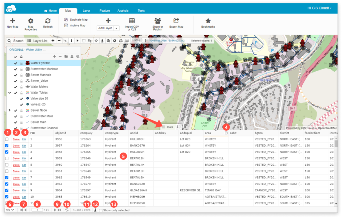
Task: Click Duplicate Map button
Action: (76, 20)
